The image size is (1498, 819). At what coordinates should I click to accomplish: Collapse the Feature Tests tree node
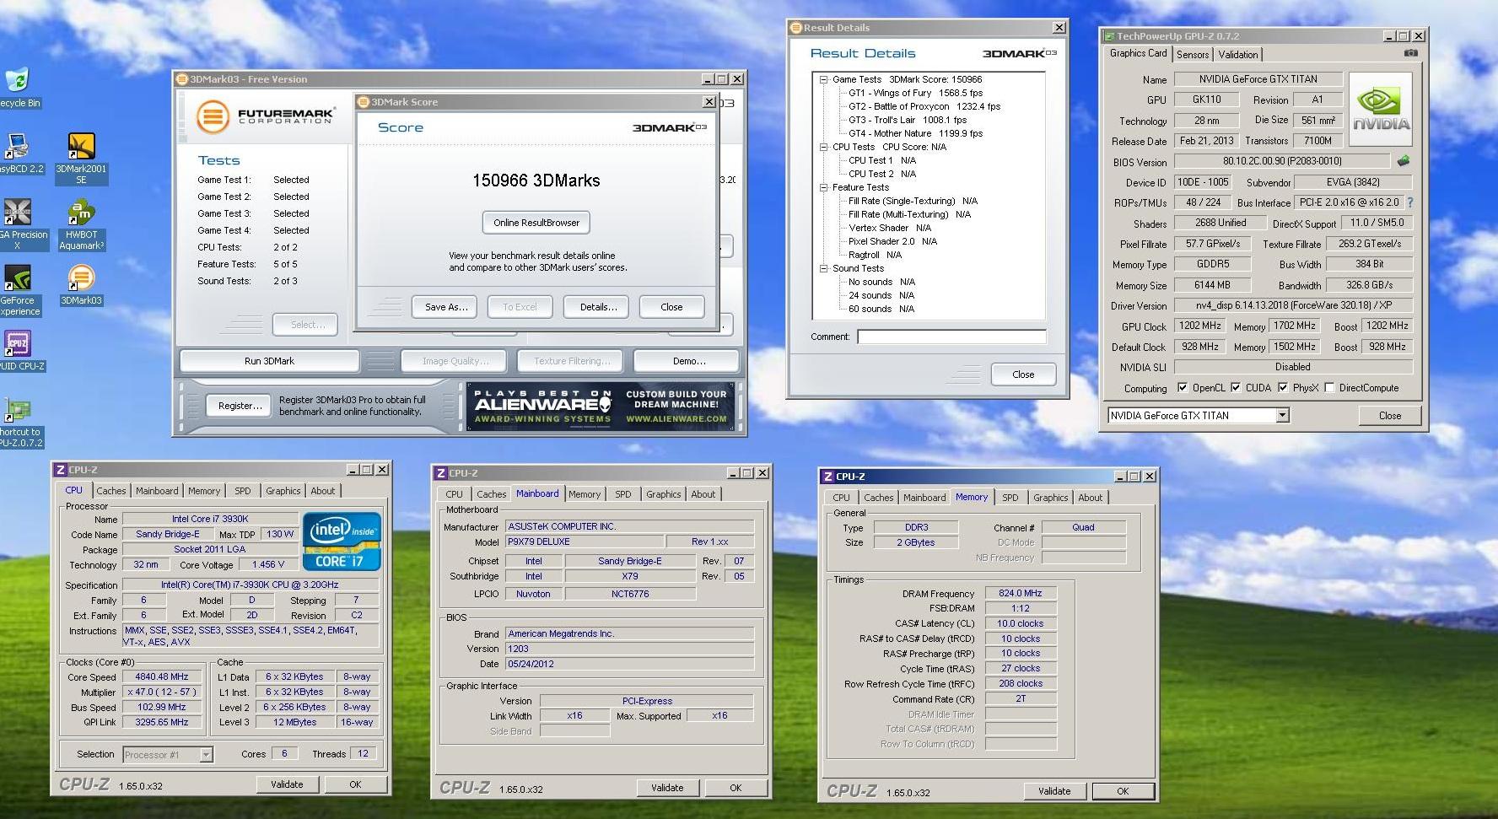point(823,187)
